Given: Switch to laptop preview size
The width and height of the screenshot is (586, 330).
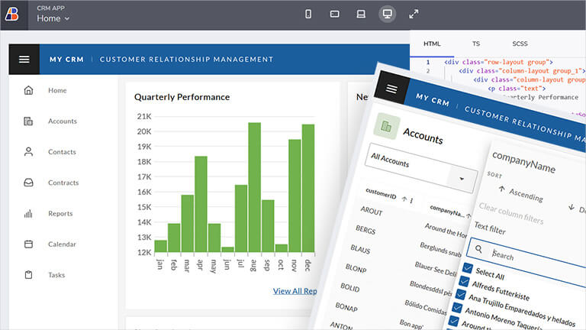Looking at the screenshot, I should coord(361,14).
